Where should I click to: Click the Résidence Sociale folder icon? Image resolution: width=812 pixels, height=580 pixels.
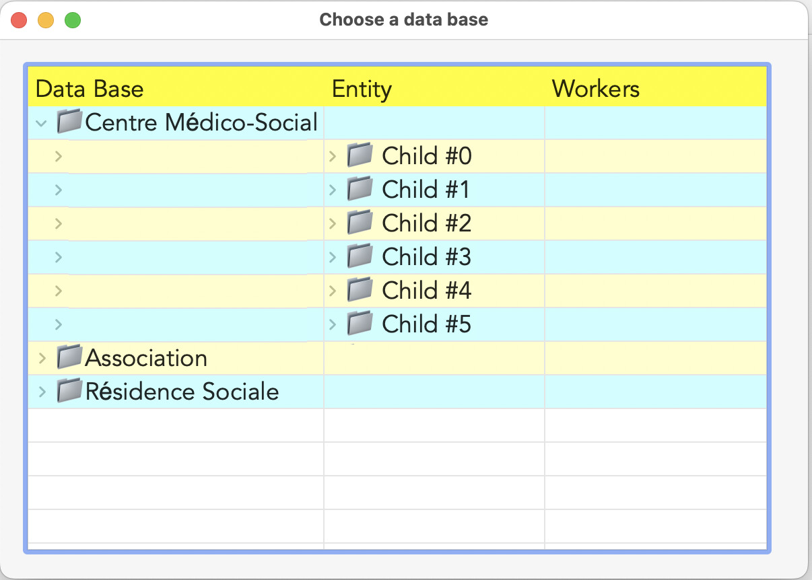(69, 391)
